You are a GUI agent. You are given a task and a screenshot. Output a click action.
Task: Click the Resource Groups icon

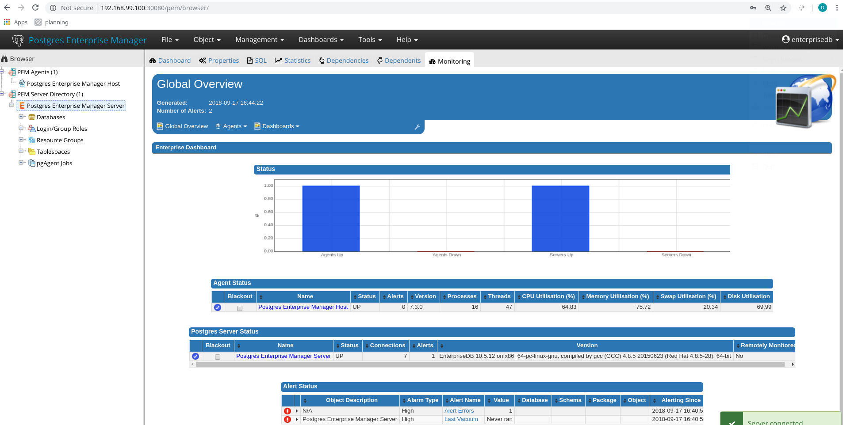(x=32, y=140)
